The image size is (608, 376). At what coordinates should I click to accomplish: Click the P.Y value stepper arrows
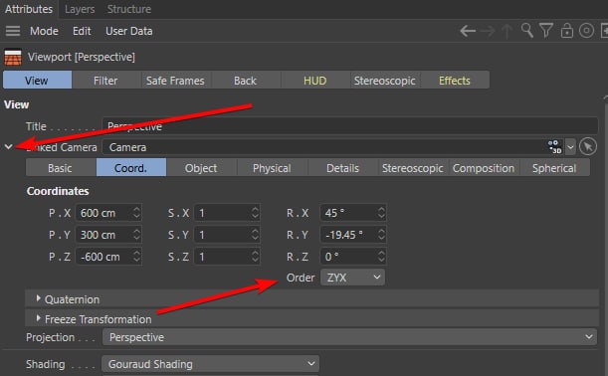136,234
